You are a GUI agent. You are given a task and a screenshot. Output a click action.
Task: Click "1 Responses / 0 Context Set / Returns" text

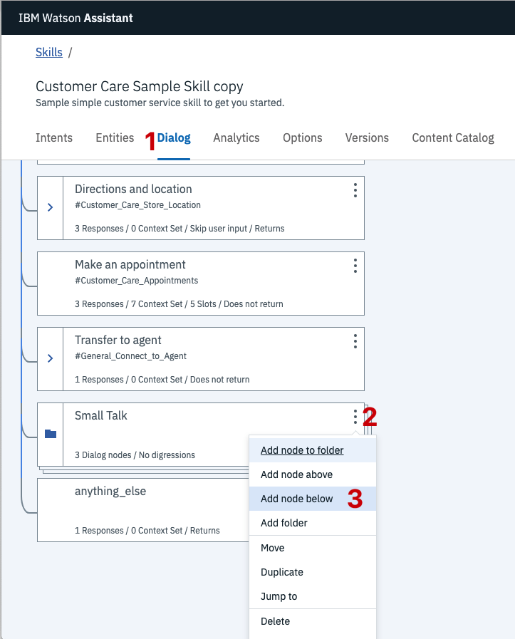tap(147, 531)
